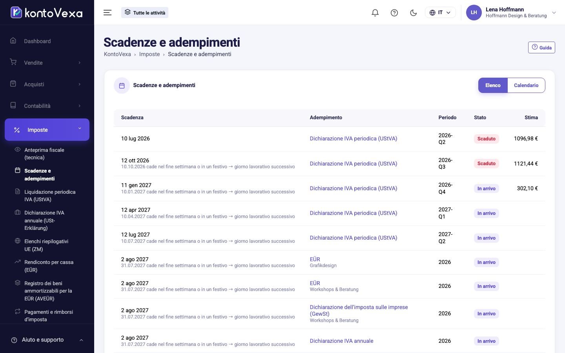The image size is (565, 353).
Task: Click the kontoVexa logo
Action: click(x=47, y=13)
